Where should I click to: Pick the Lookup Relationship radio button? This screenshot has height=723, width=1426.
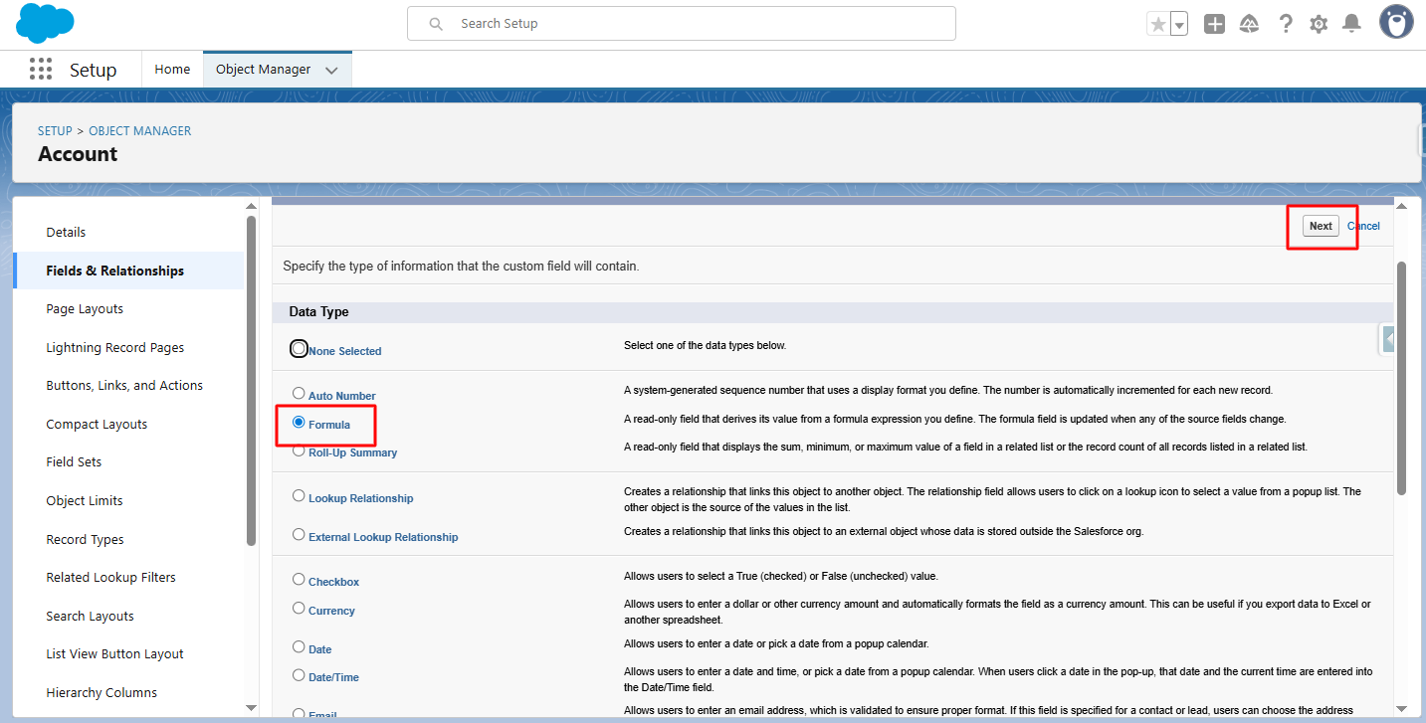[x=299, y=496]
